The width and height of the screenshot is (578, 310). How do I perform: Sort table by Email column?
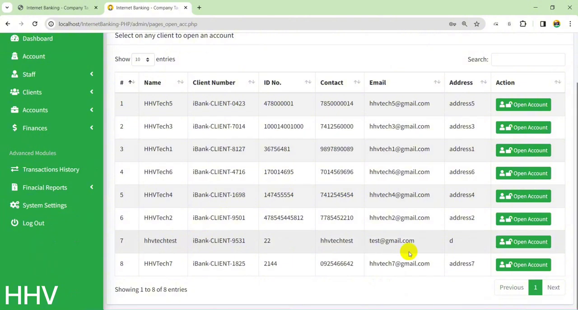pos(404,82)
